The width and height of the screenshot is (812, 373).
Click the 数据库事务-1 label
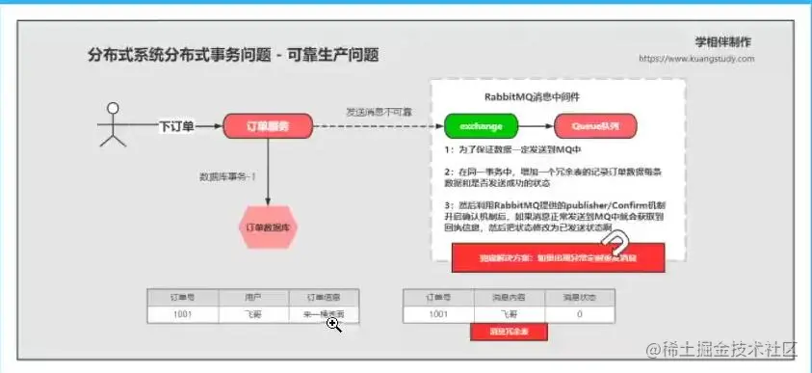click(228, 176)
